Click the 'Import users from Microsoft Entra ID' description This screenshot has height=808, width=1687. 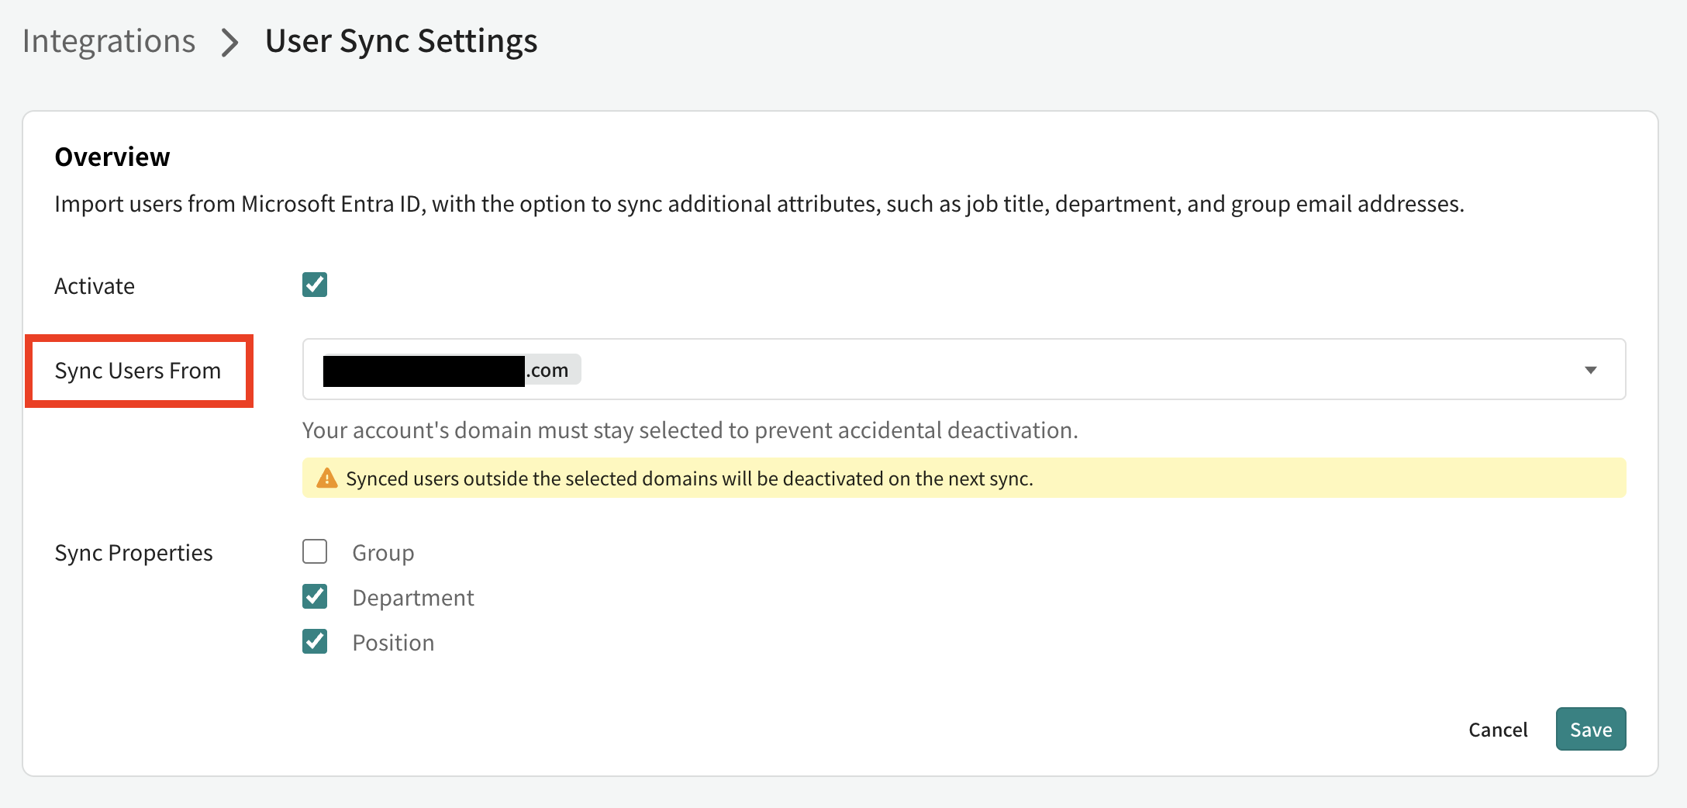pos(759,204)
